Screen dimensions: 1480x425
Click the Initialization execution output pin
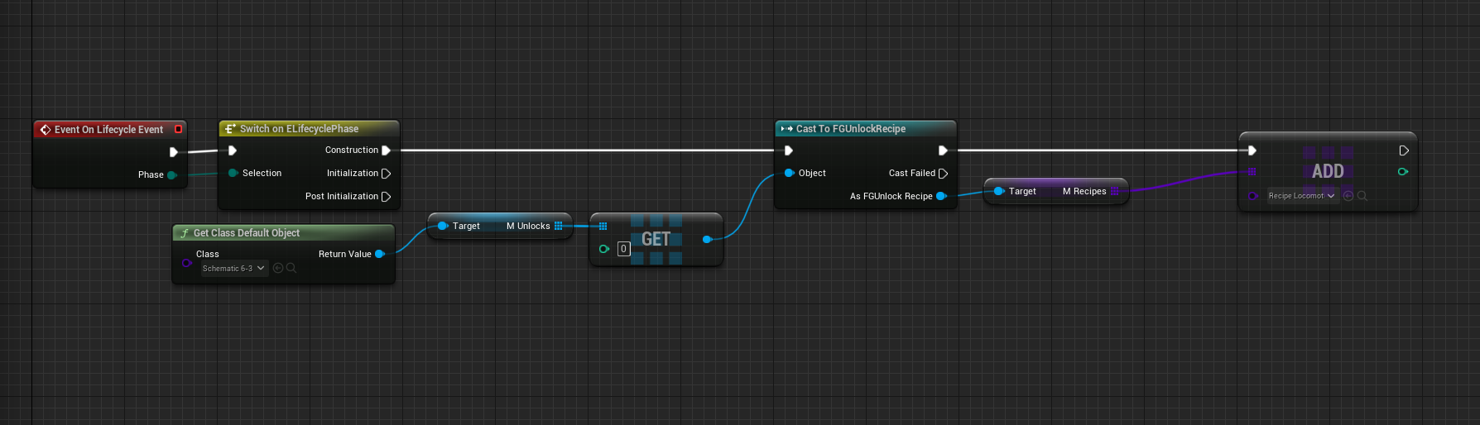pyautogui.click(x=386, y=174)
